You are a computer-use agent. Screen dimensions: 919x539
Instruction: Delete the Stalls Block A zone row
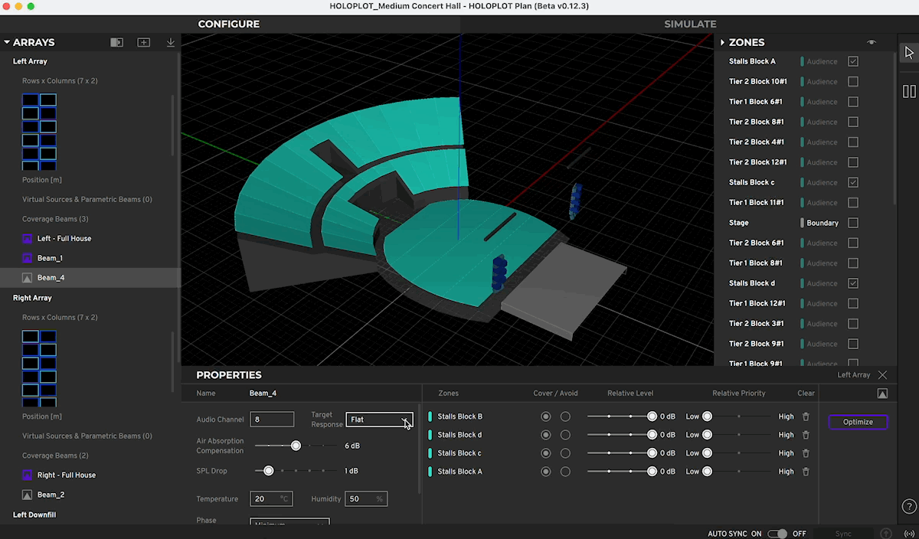(806, 472)
